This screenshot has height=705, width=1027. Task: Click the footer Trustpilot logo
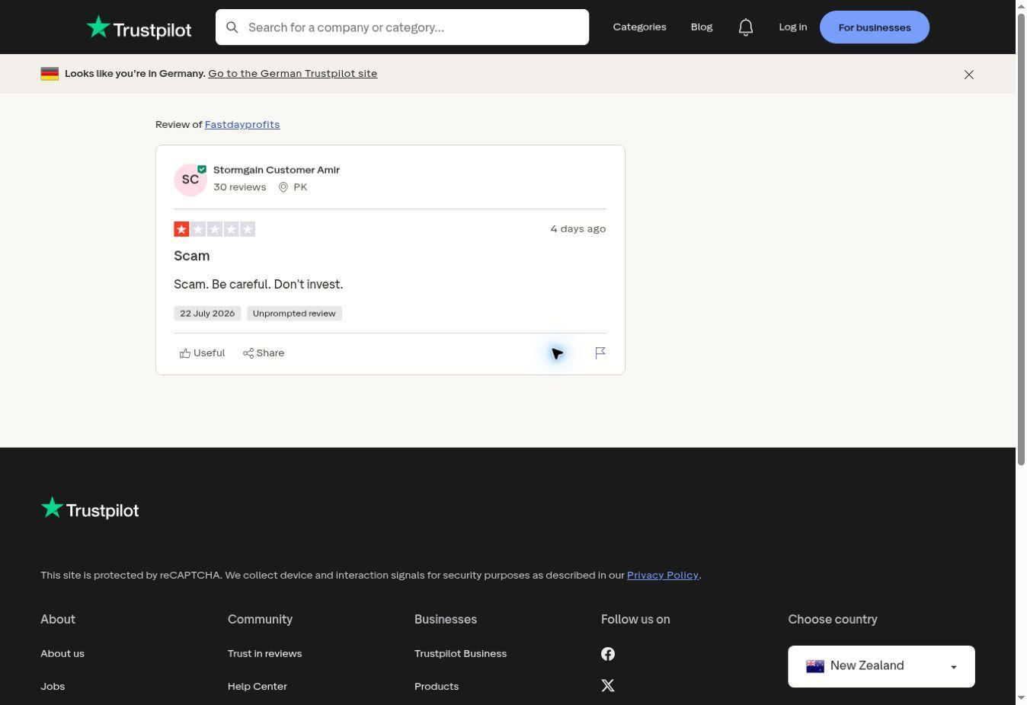tap(90, 509)
